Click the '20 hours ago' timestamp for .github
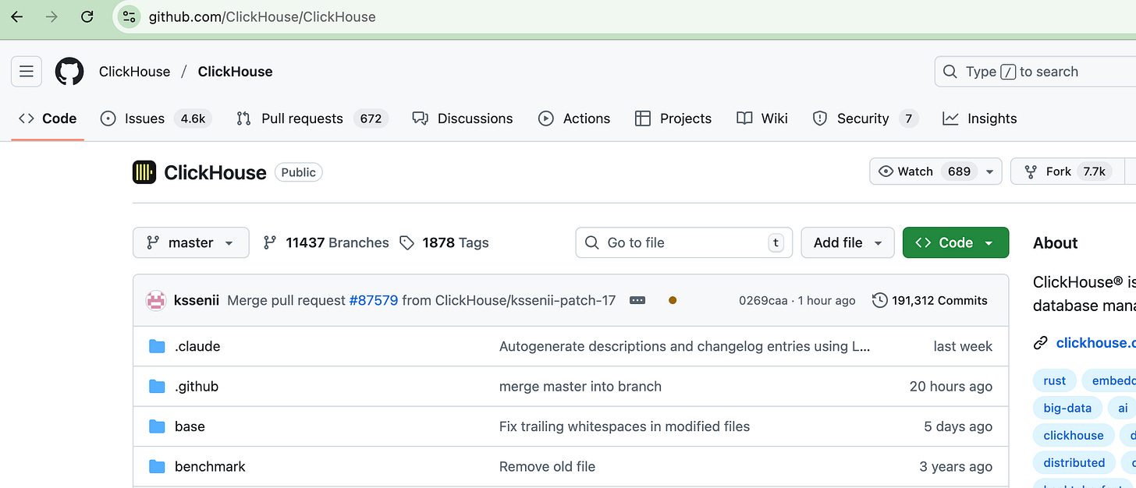The image size is (1136, 488). 951,387
